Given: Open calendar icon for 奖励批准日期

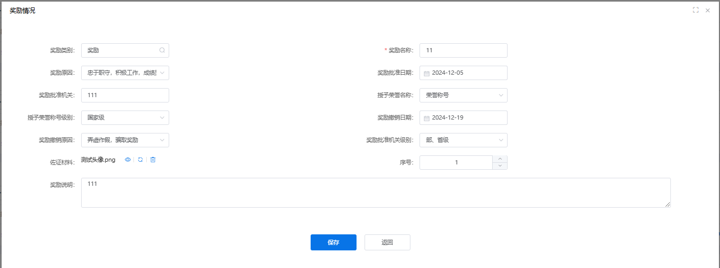Looking at the screenshot, I should click(426, 73).
